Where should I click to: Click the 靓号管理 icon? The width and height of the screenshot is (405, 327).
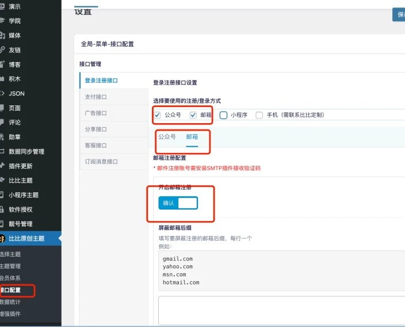[2, 223]
